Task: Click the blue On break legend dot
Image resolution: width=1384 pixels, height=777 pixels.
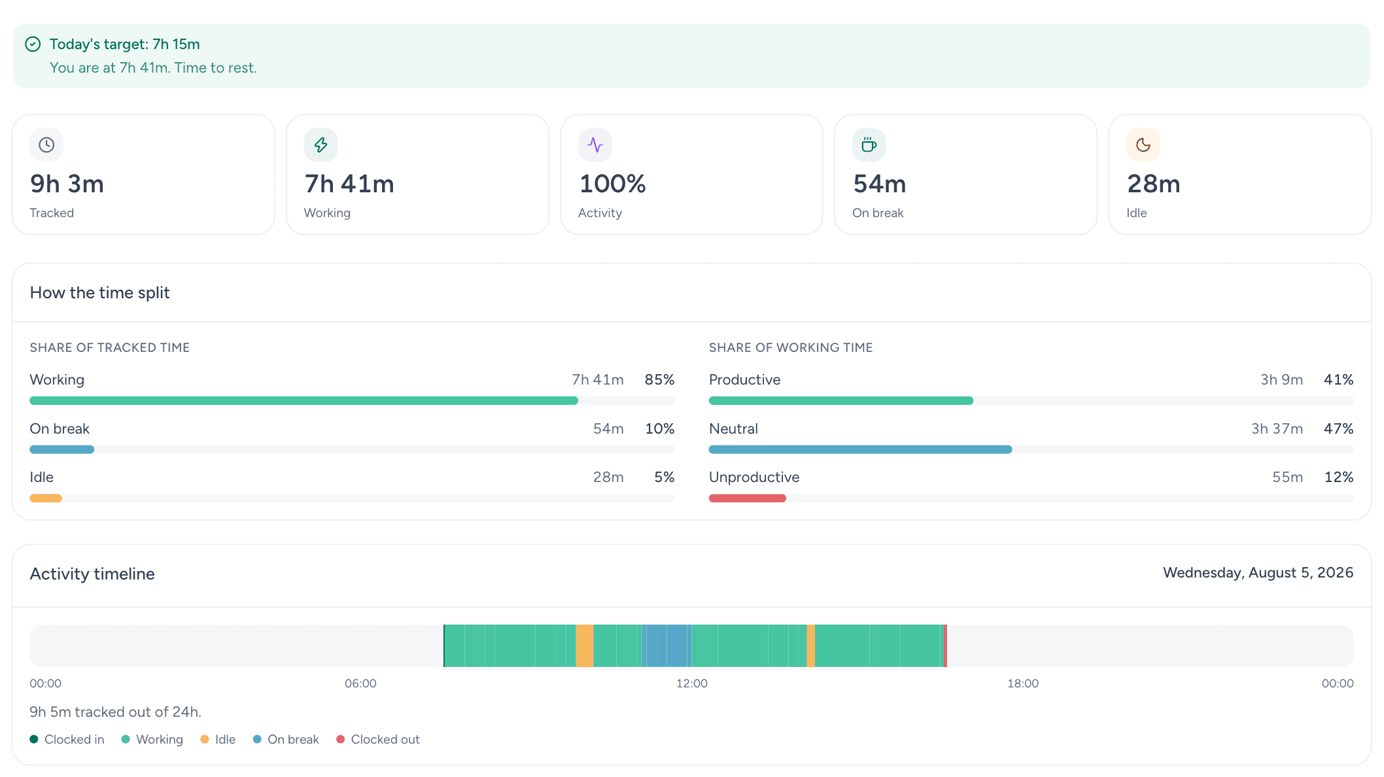Action: coord(257,739)
